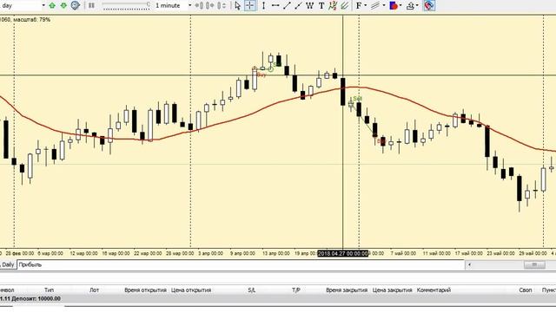Image resolution: width=556 pixels, height=312 pixels.
Task: Click the first candle bar step icon
Action: pyautogui.click(x=200, y=6)
